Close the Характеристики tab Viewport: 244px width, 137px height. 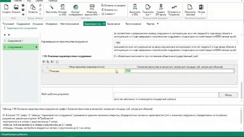104,24
